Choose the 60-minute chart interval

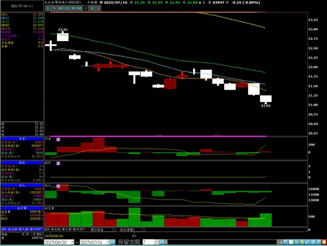(x=79, y=8)
